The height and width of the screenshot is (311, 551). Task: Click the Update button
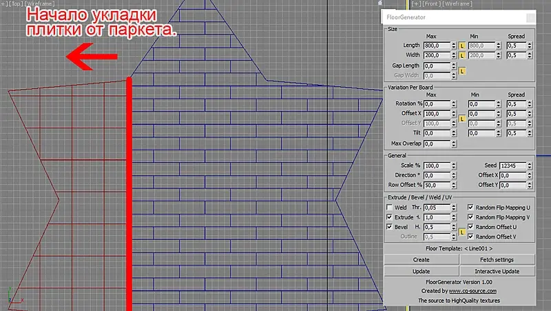point(422,271)
